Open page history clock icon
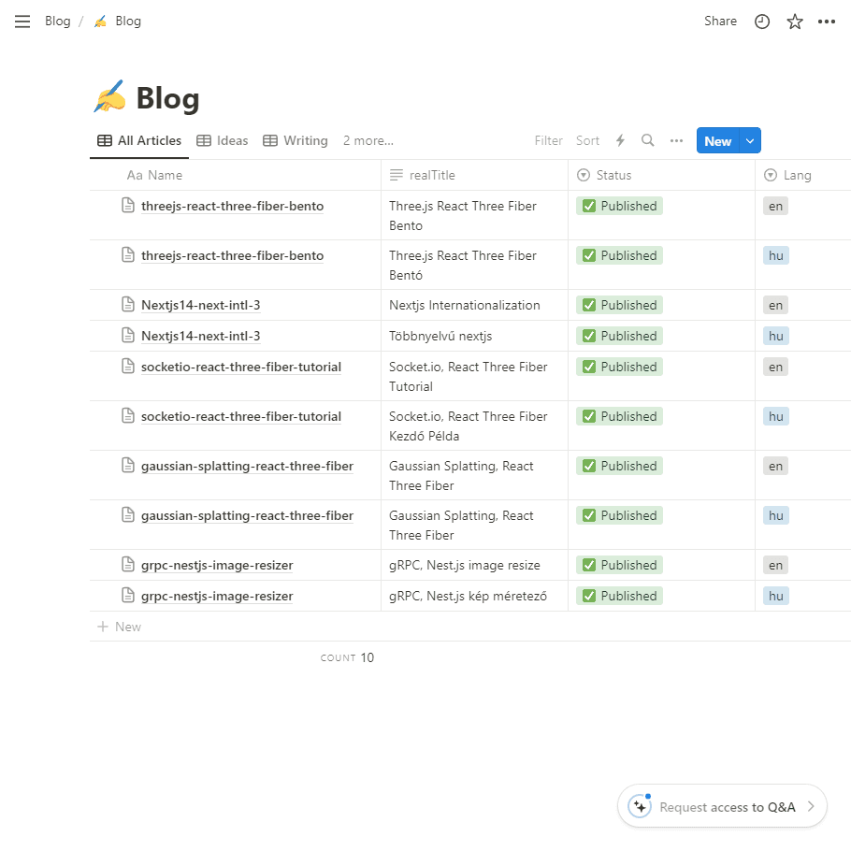Viewport: 851px width, 851px height. (x=762, y=22)
